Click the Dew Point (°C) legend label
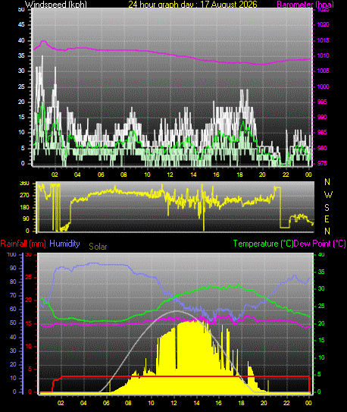The width and height of the screenshot is (347, 412). click(x=320, y=244)
